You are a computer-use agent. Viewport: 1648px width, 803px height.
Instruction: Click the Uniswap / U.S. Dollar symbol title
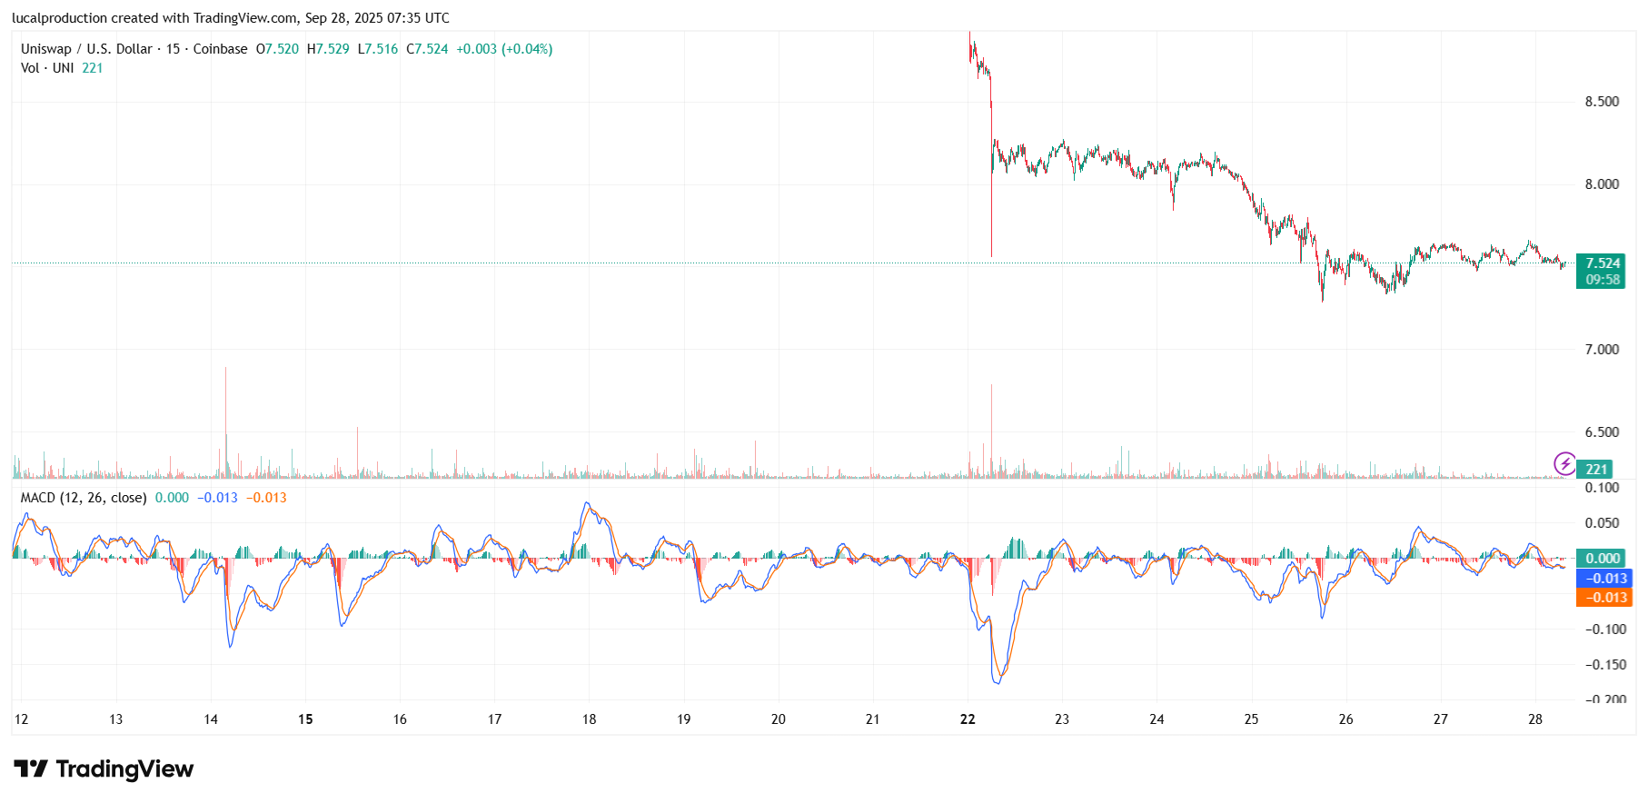coord(134,49)
